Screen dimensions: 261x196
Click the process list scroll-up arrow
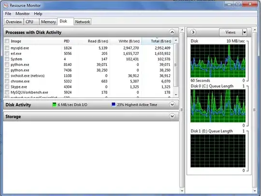tap(176, 41)
